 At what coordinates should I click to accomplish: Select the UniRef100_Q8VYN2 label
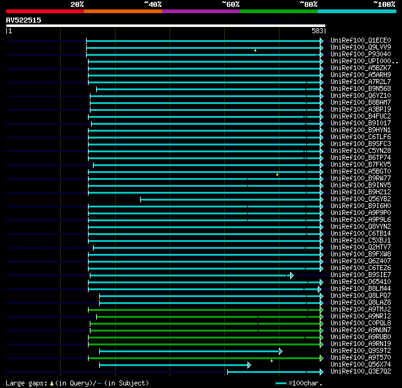361,227
